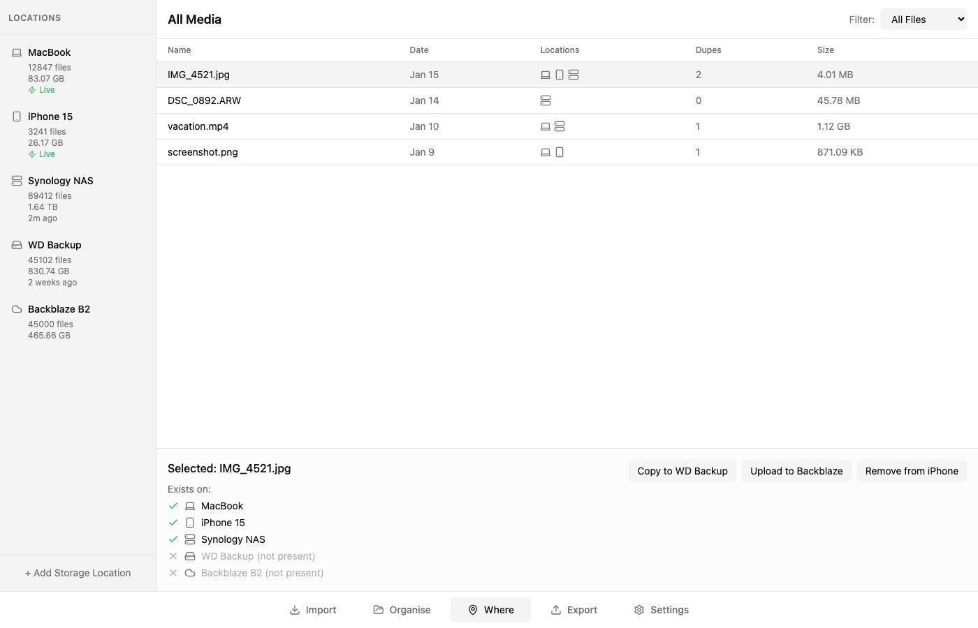Viewport: 978px width, 628px height.
Task: Click Add Storage Location
Action: 77,572
